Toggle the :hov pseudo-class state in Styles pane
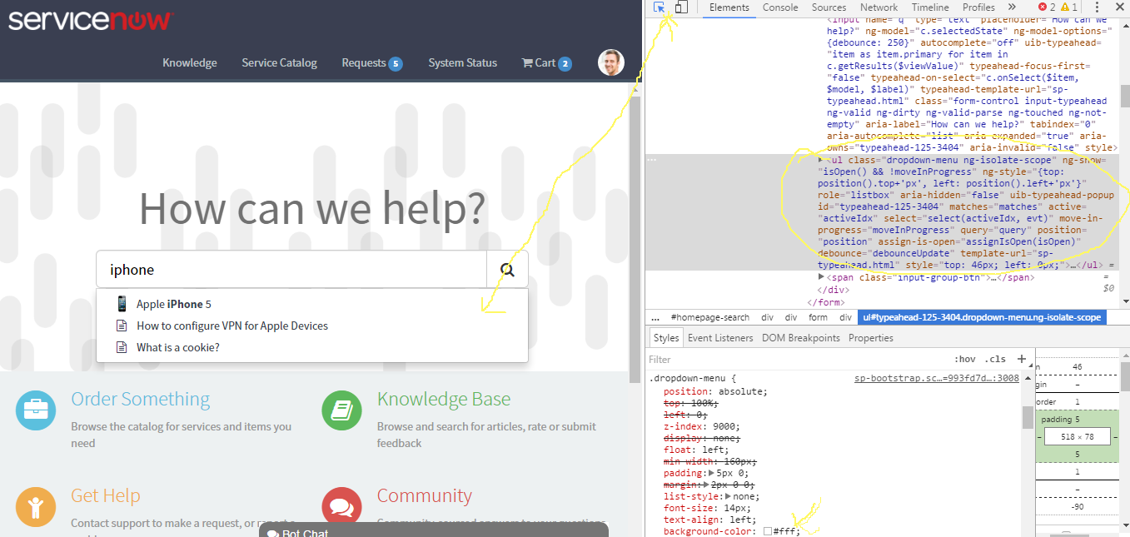 coord(964,358)
